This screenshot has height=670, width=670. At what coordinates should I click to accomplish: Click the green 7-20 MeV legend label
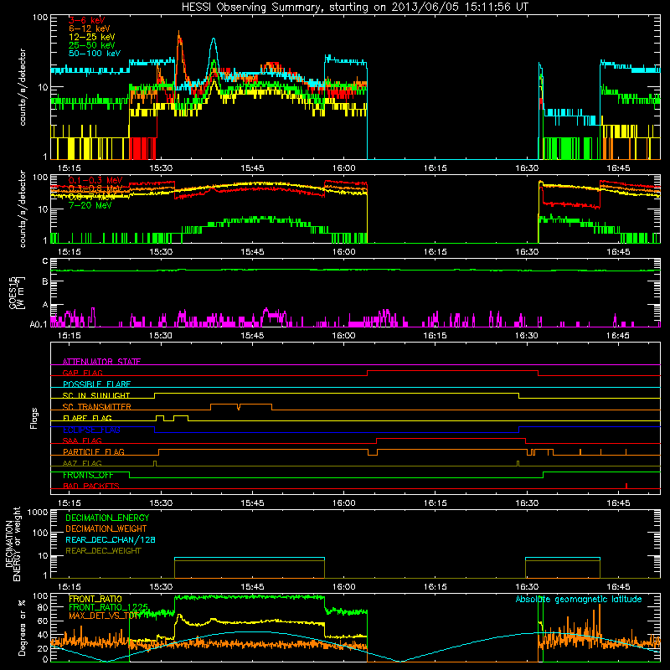pos(90,205)
